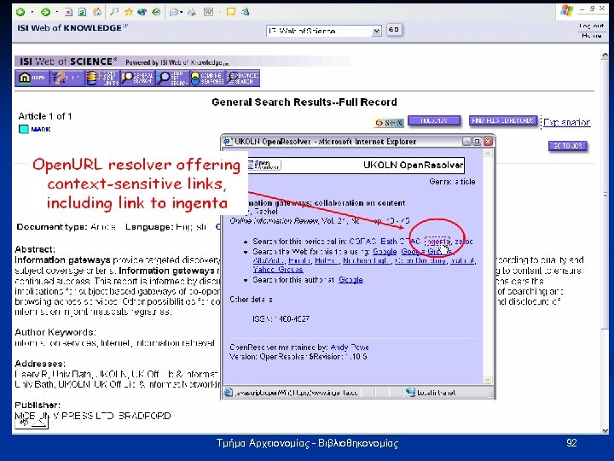Click the GO button beside product selector
Screen dimensions: 614x461
tap(394, 30)
